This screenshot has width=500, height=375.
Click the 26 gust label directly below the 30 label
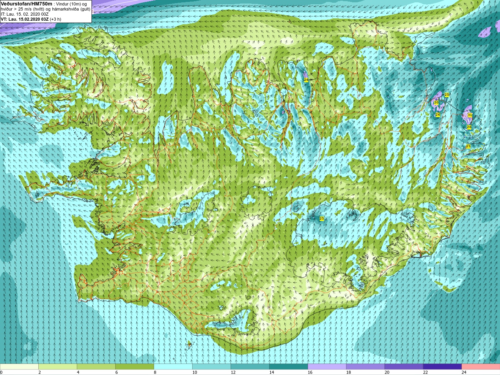(438, 114)
